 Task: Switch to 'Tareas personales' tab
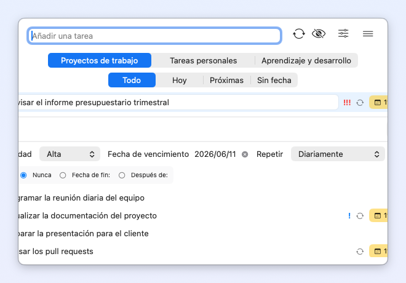click(x=203, y=60)
